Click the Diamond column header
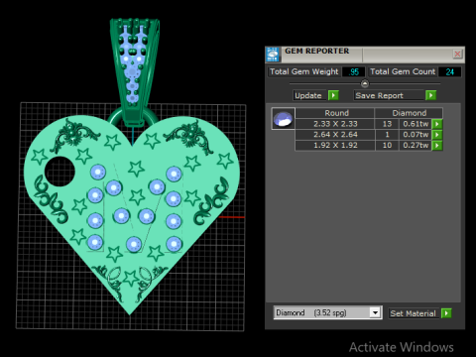Screen dimensions: 476x357 click(x=410, y=113)
